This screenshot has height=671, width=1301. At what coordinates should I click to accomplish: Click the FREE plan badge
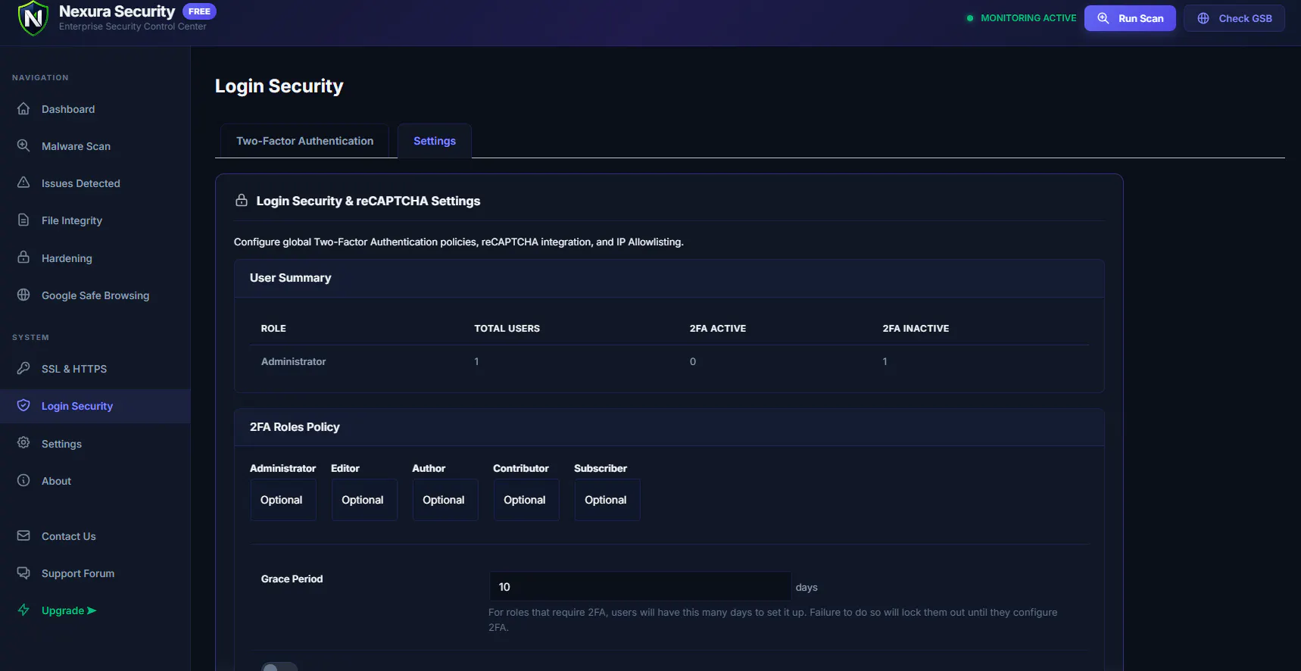tap(199, 11)
